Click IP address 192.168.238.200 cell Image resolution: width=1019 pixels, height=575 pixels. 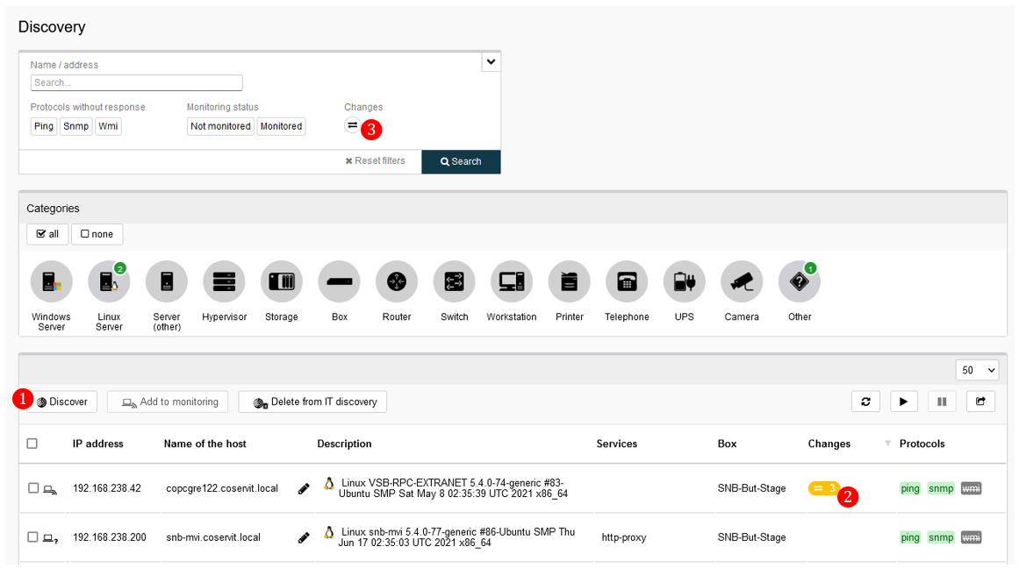click(x=109, y=537)
